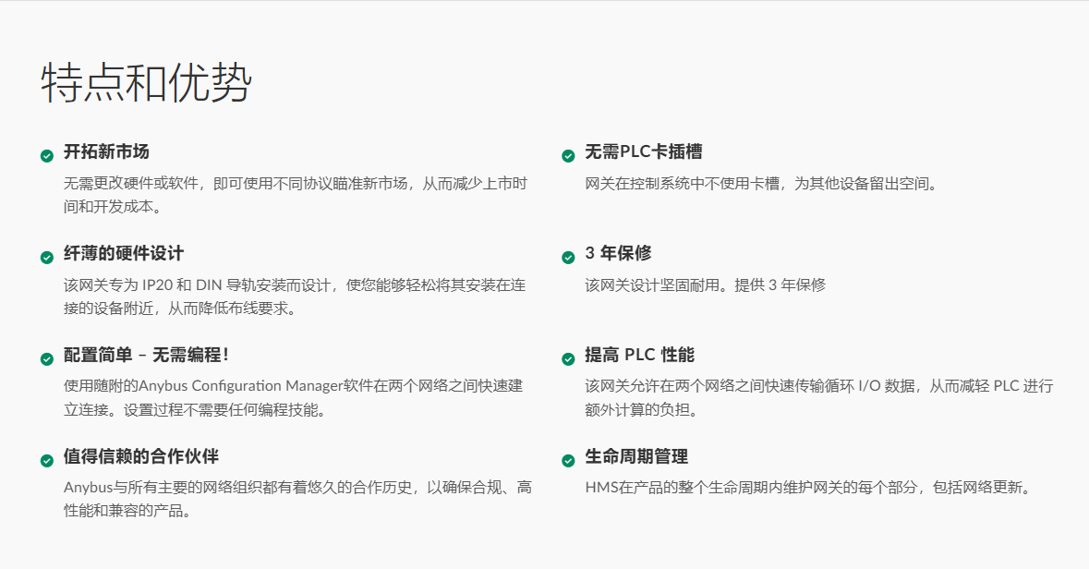The image size is (1089, 569).
Task: Select the 开拓新市场 heading
Action: coord(106,152)
